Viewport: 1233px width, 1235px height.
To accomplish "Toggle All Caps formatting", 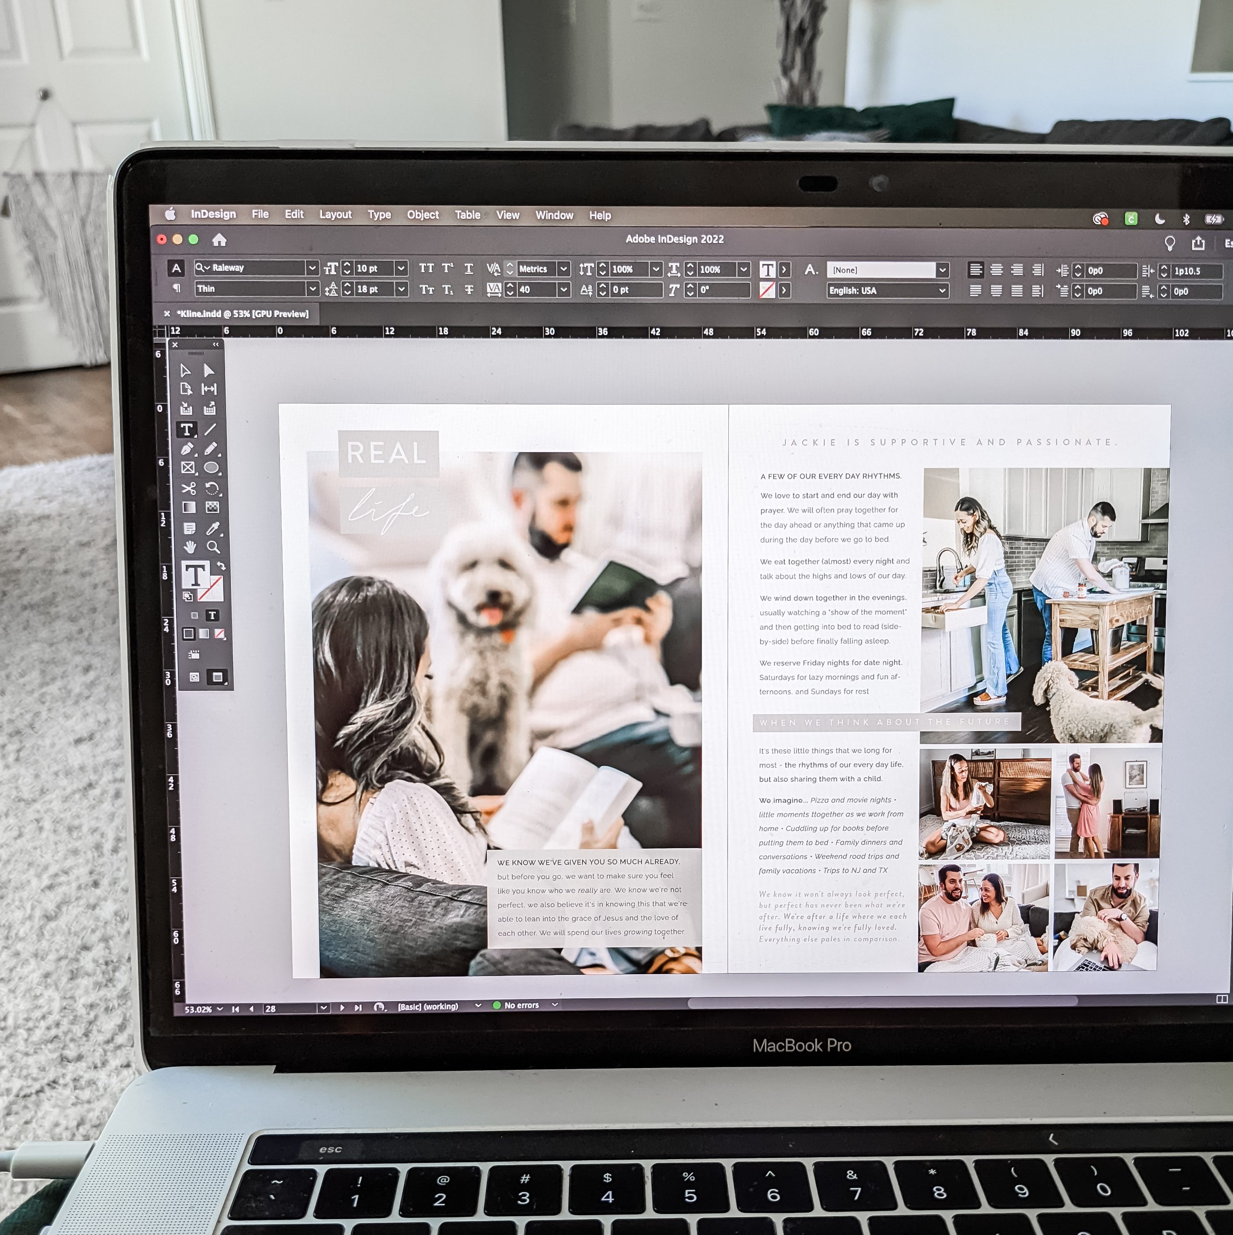I will [426, 269].
